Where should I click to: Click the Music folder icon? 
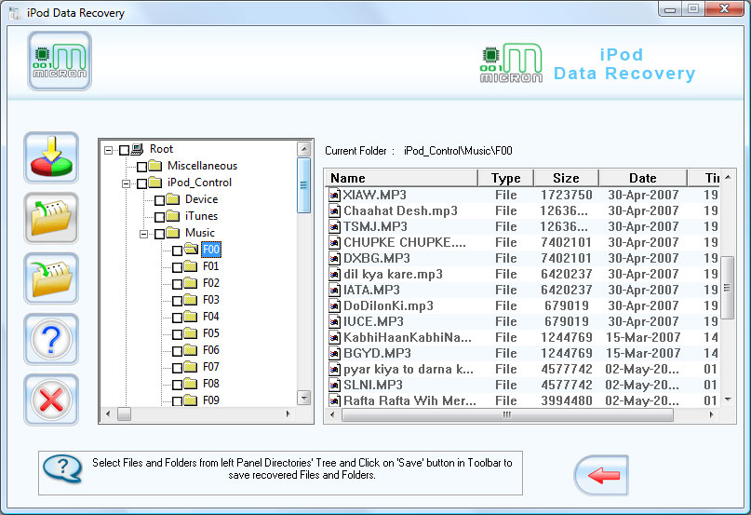click(172, 233)
